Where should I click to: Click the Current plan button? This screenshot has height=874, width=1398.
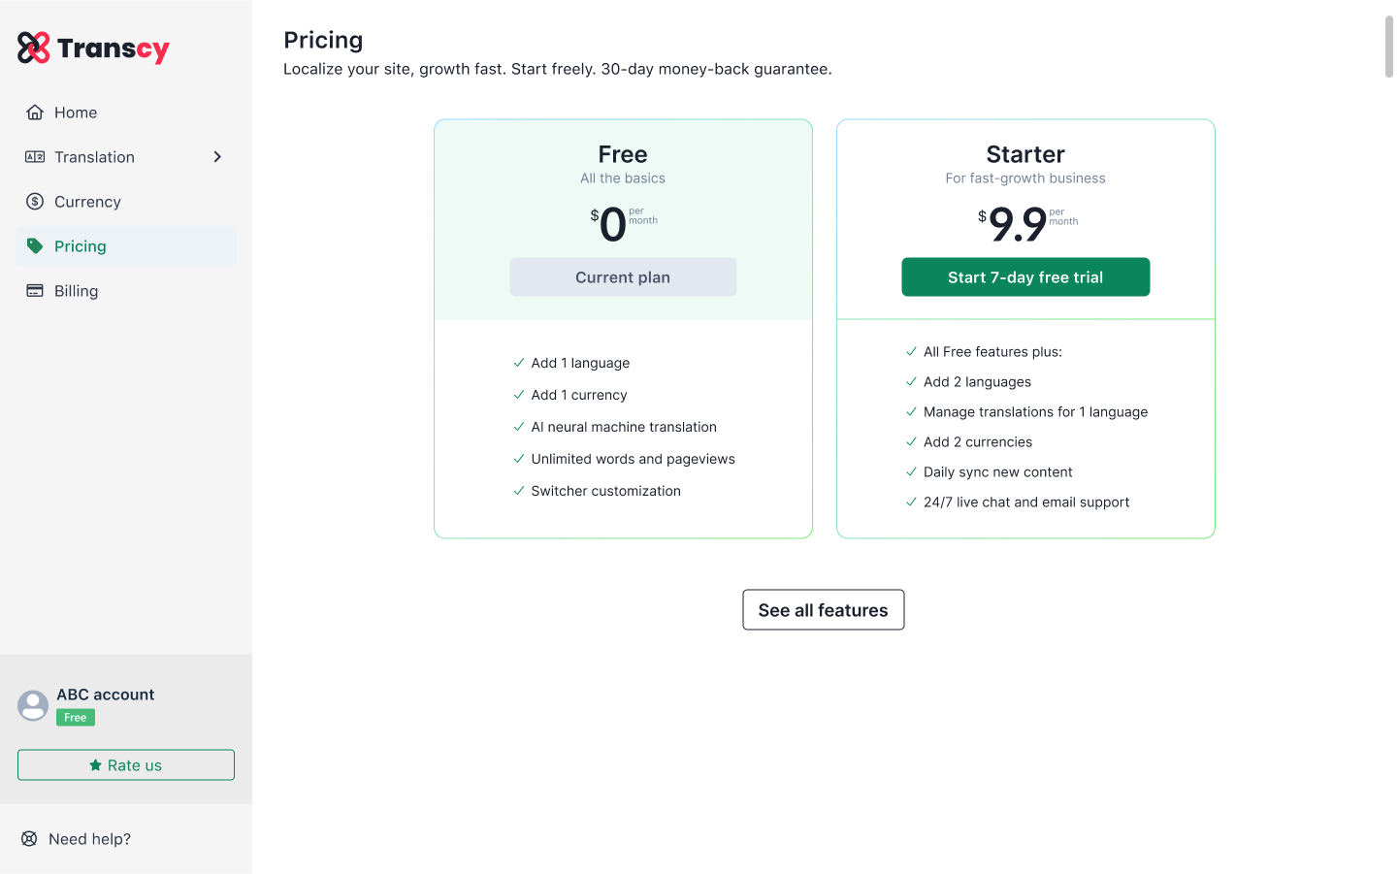click(x=623, y=277)
